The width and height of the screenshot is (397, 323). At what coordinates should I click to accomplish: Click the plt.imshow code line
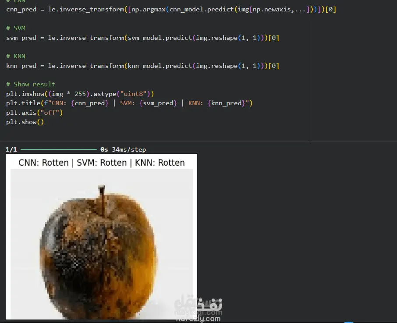pos(80,94)
